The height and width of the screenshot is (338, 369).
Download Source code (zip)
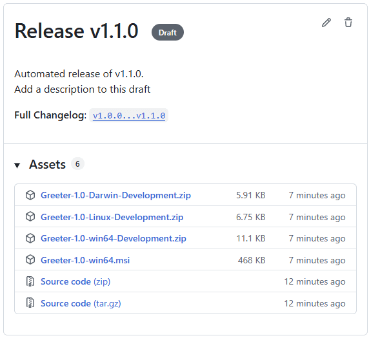click(75, 281)
